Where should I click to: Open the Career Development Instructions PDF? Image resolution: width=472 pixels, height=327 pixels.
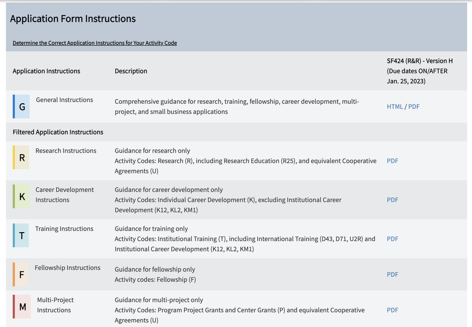[x=392, y=200]
